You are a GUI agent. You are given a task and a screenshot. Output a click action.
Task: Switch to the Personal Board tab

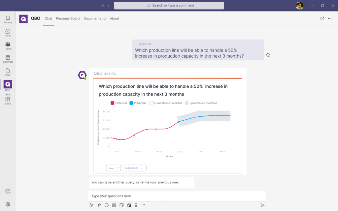pos(68,18)
